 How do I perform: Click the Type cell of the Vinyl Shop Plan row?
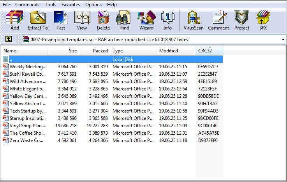coord(133,126)
